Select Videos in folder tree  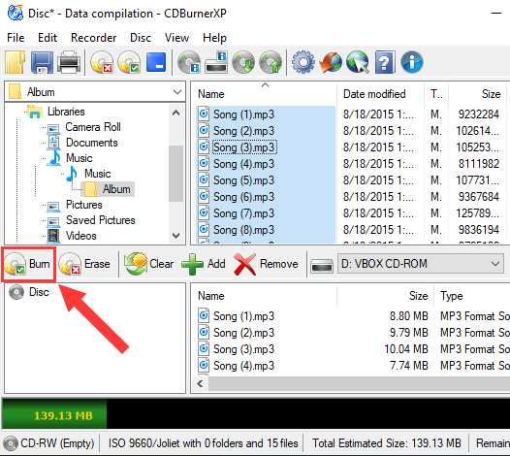81,236
